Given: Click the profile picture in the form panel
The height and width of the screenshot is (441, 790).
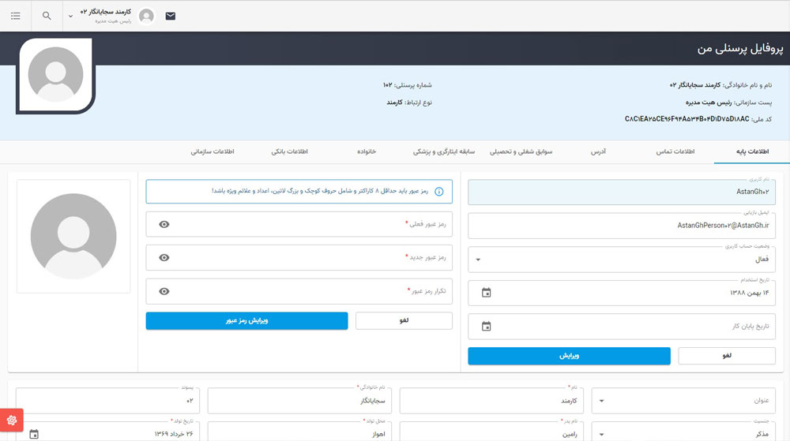Looking at the screenshot, I should tap(73, 237).
